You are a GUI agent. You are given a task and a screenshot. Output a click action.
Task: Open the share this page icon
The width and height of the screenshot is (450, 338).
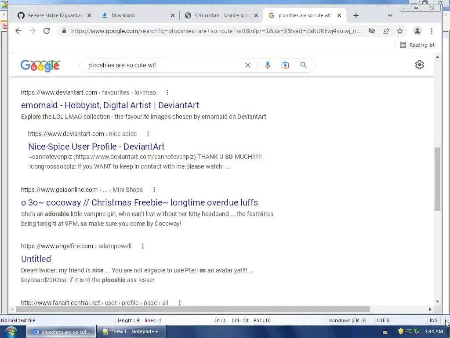[386, 31]
